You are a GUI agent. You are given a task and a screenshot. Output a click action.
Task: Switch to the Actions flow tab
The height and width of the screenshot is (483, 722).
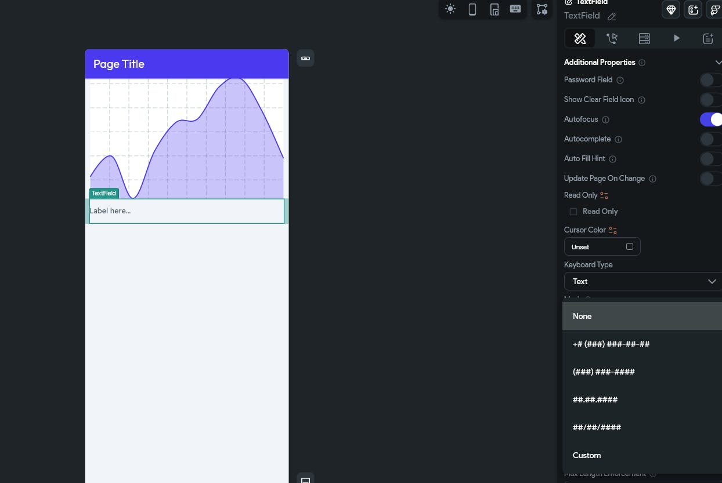pyautogui.click(x=612, y=38)
